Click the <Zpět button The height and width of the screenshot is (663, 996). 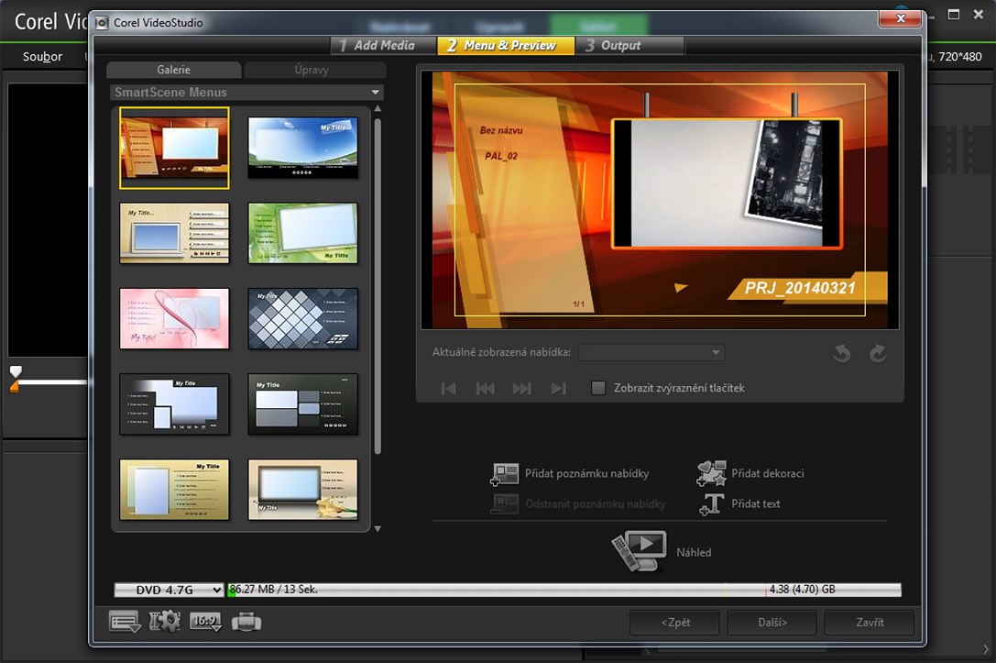674,622
